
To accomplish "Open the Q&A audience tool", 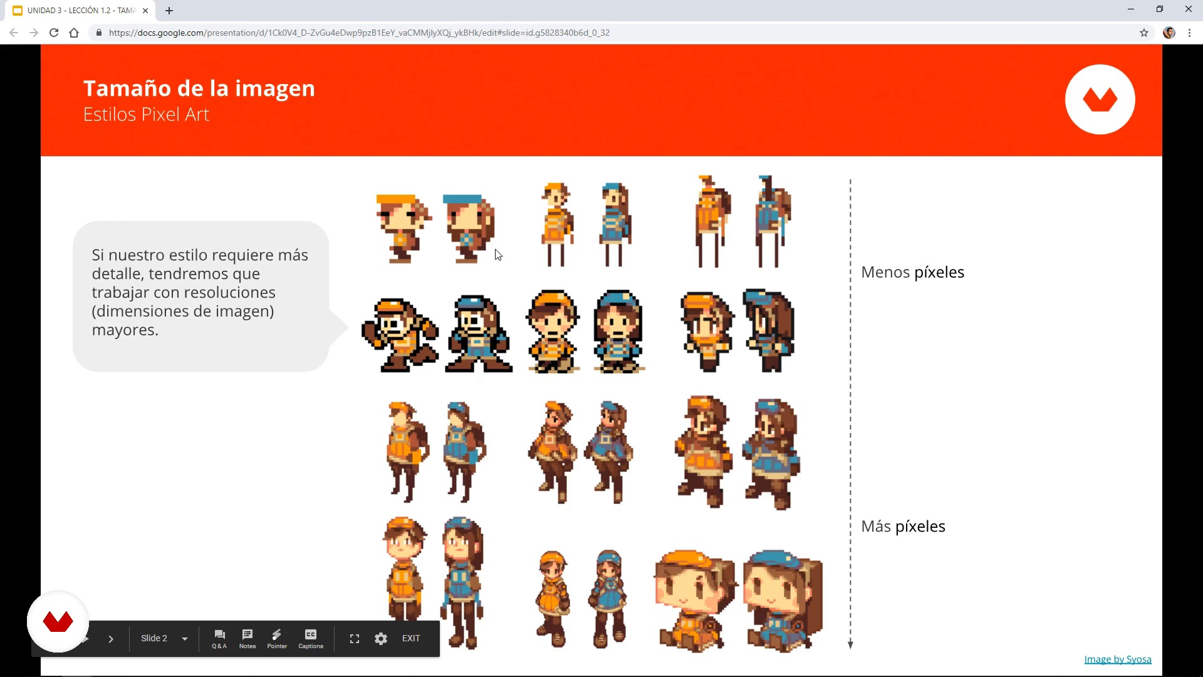I will tap(219, 639).
